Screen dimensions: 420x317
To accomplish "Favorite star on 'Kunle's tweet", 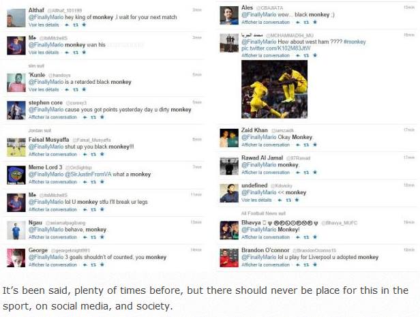I will click(84, 89).
